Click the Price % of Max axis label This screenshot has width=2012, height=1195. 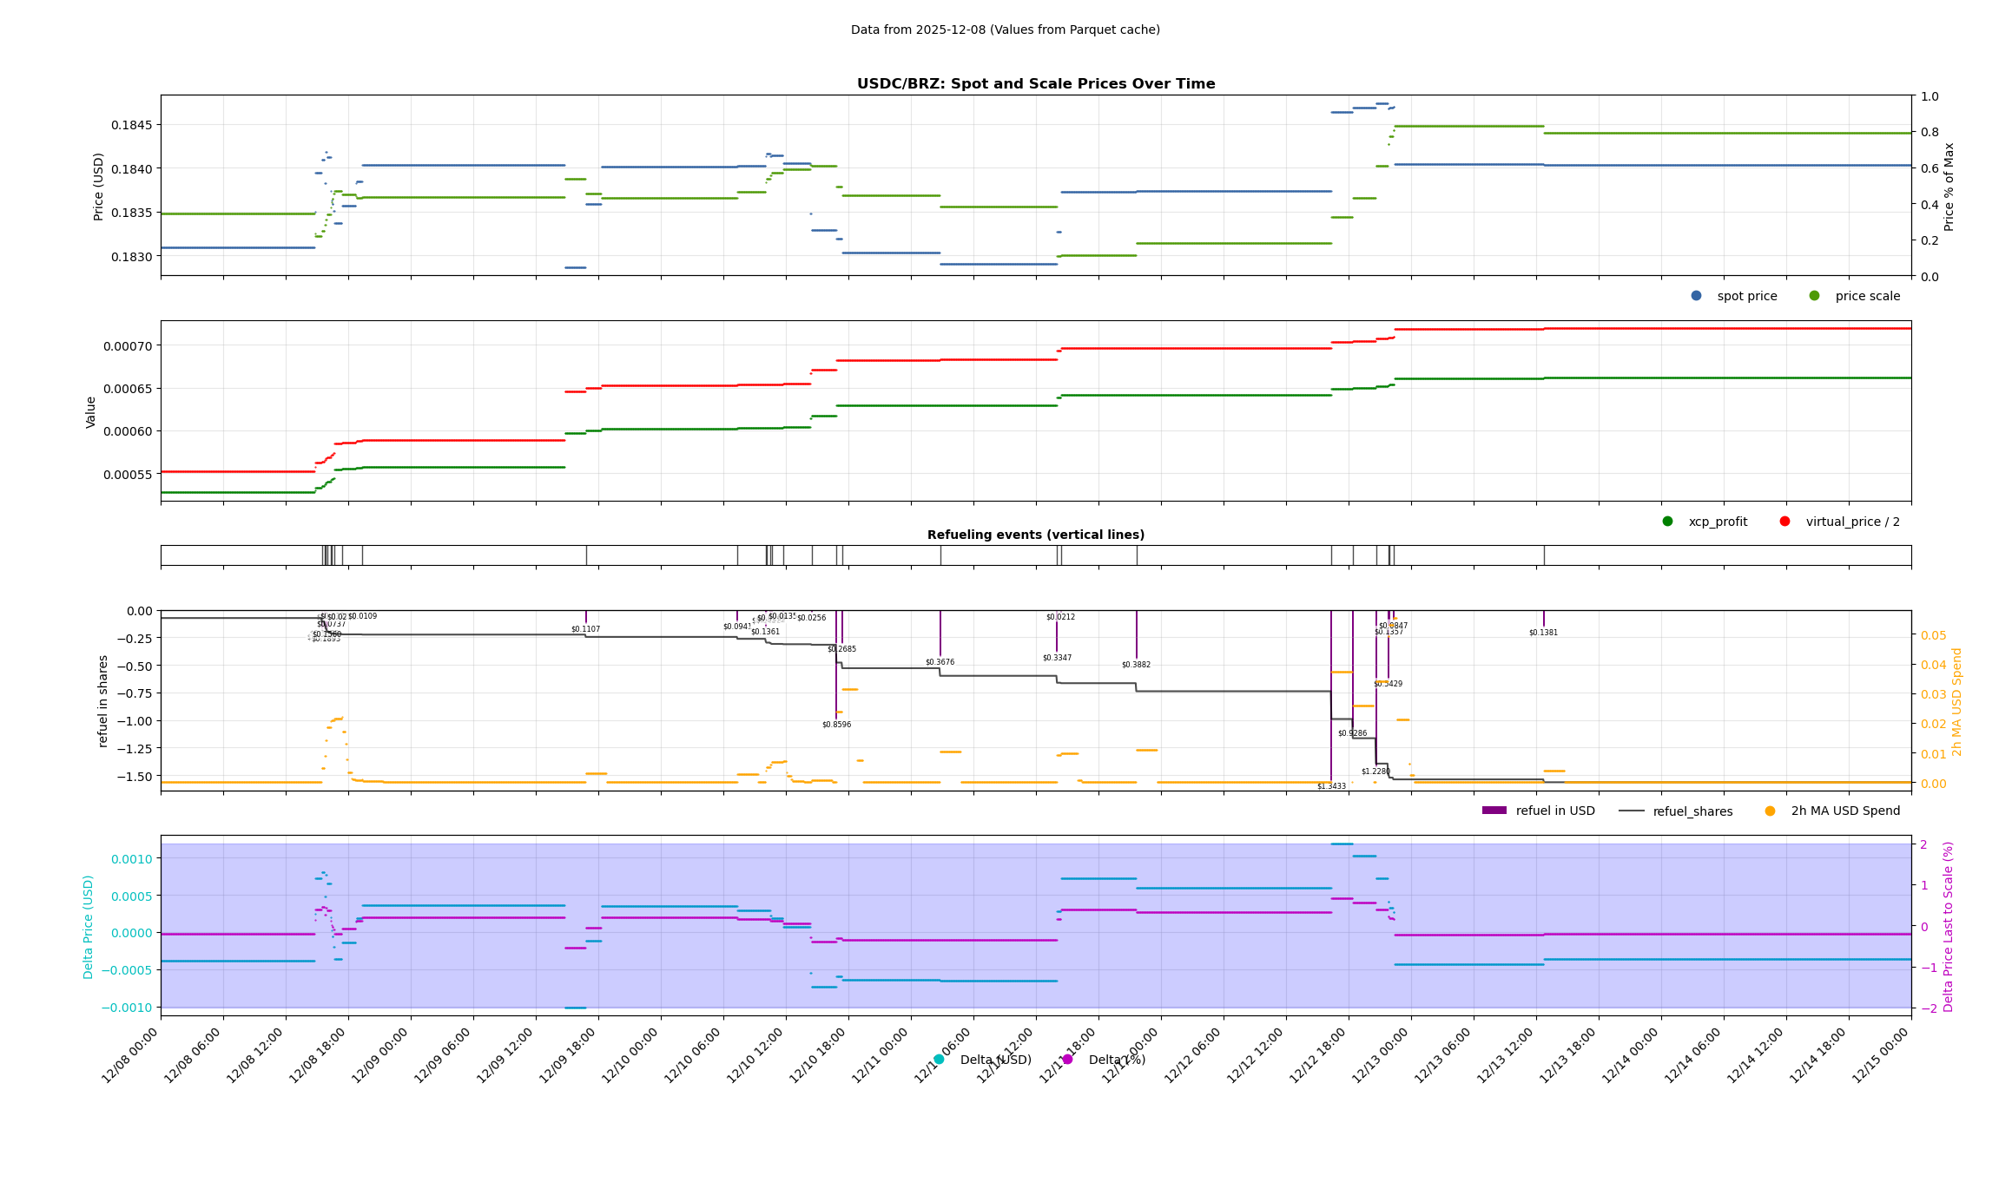click(x=1949, y=187)
